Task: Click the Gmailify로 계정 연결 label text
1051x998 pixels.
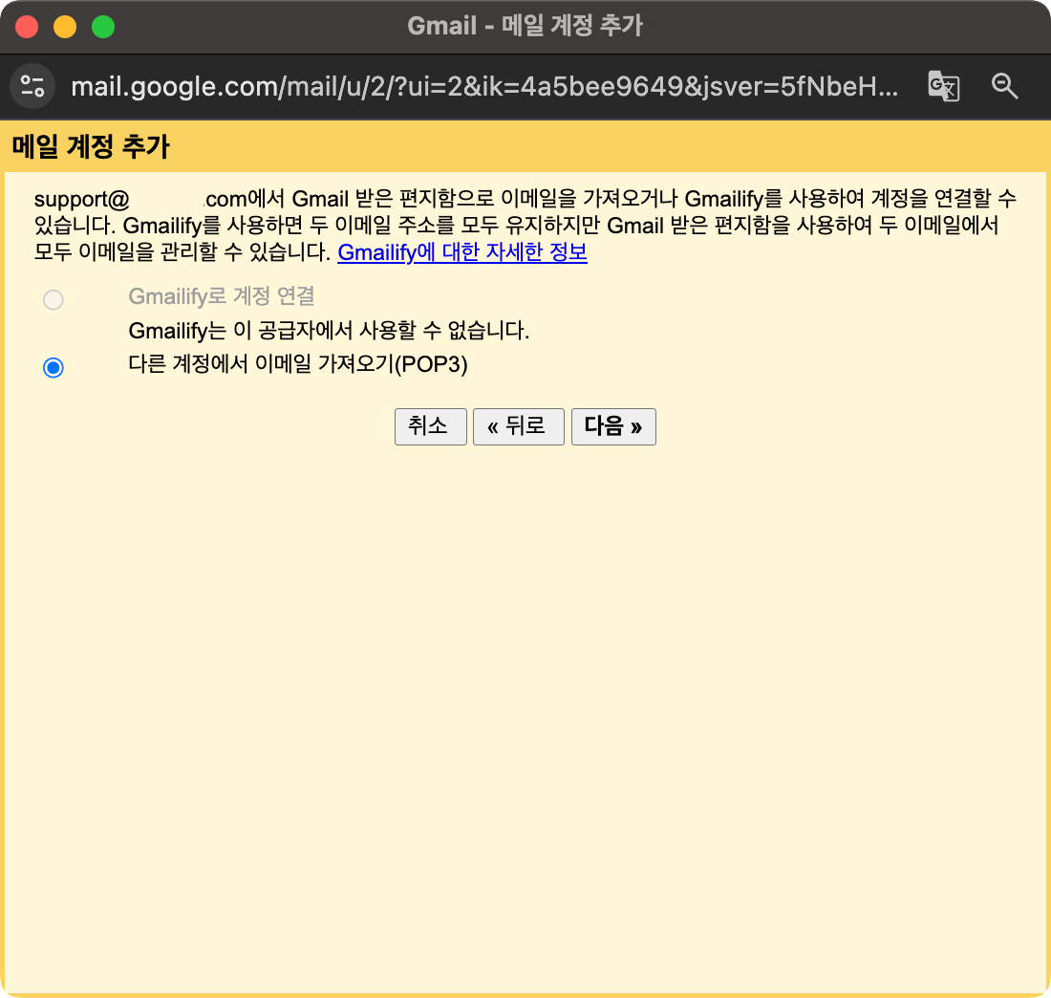Action: (222, 295)
